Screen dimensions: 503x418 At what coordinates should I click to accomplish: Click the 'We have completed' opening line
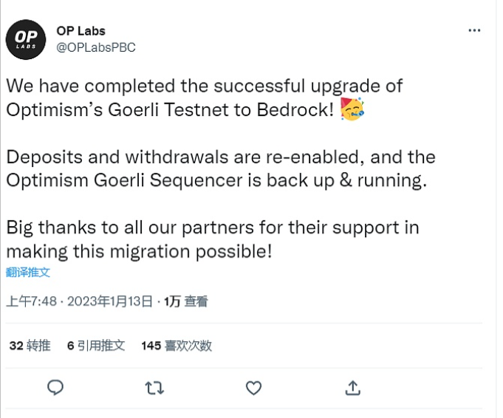205,86
